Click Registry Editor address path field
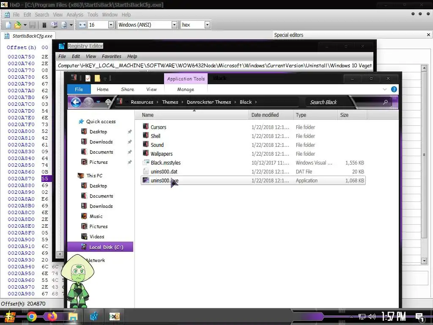This screenshot has height=325, width=433. click(x=214, y=66)
